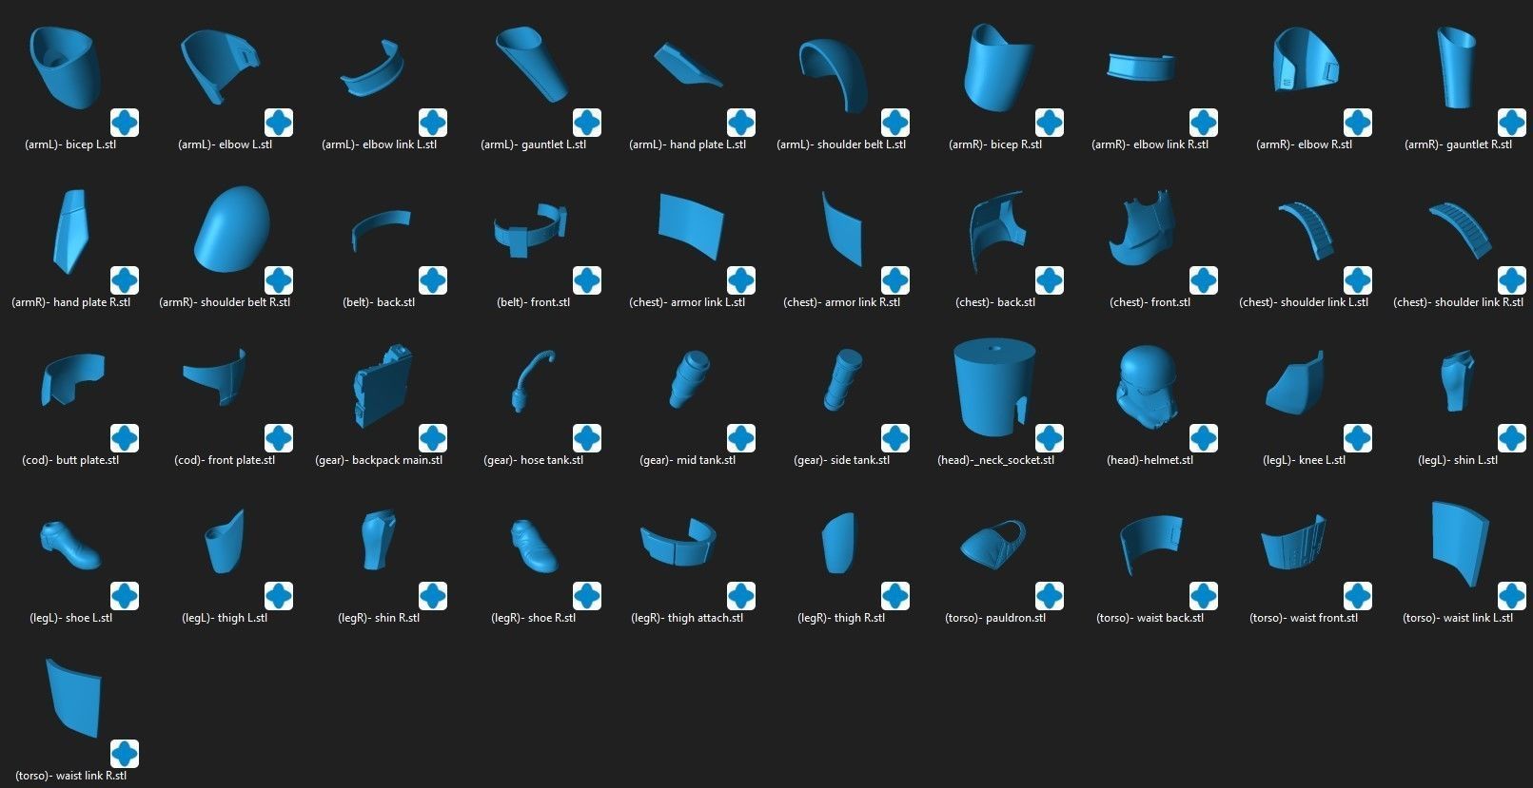Click the (gear)- side tank.stl preview
Image resolution: width=1533 pixels, height=788 pixels.
click(841, 379)
